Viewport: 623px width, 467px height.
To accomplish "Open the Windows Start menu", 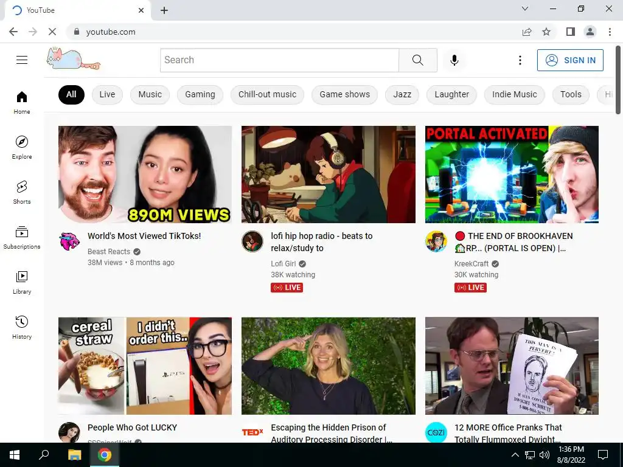I will pyautogui.click(x=15, y=455).
